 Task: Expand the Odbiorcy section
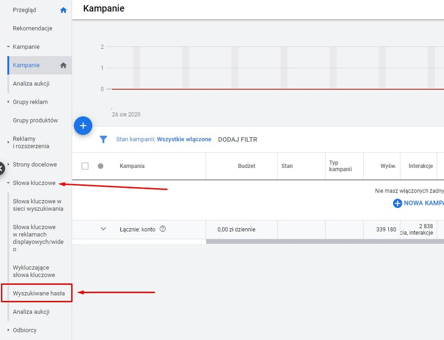8,330
